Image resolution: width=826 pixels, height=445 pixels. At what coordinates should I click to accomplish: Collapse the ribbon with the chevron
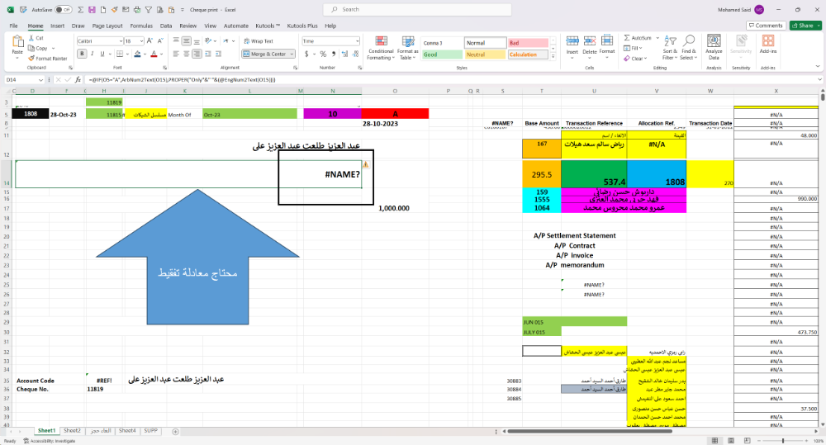coord(818,66)
